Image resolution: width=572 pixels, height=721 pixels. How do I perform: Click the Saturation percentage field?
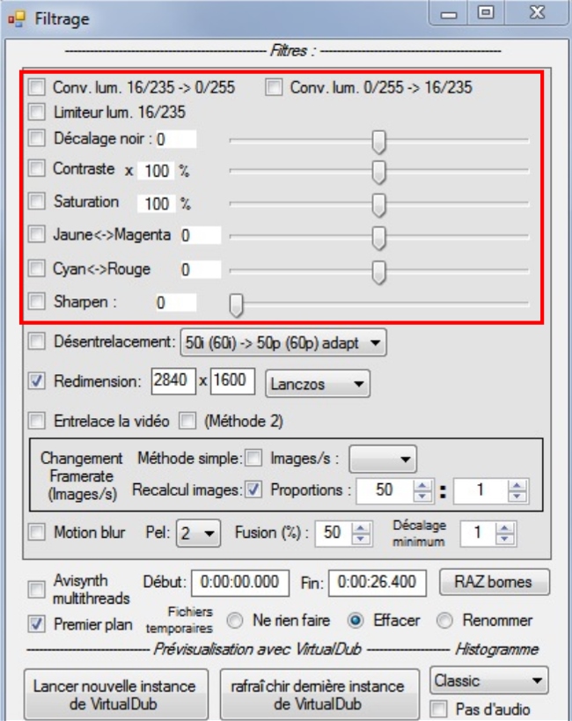(x=157, y=203)
